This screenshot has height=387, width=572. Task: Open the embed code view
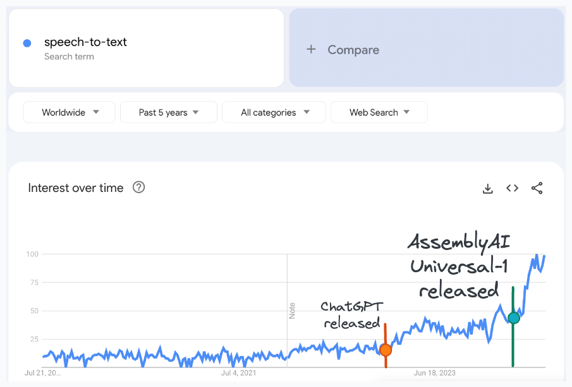(512, 188)
